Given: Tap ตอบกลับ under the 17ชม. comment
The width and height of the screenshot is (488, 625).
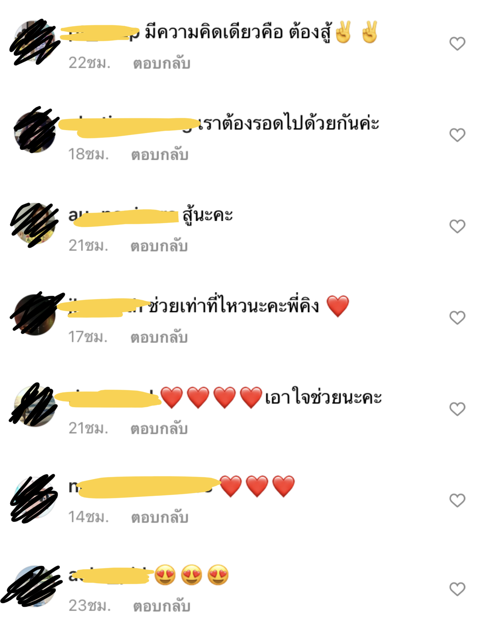Looking at the screenshot, I should pyautogui.click(x=159, y=337).
